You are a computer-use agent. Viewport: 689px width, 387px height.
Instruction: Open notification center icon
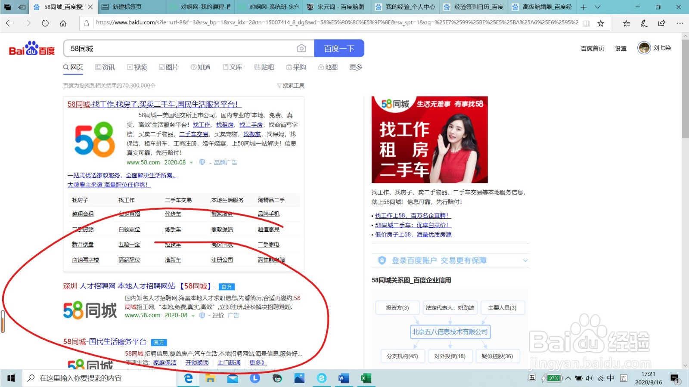tap(675, 378)
